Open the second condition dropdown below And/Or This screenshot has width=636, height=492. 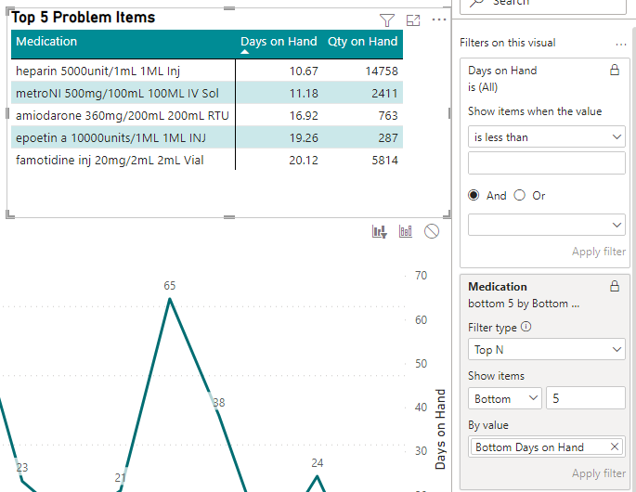tap(546, 225)
